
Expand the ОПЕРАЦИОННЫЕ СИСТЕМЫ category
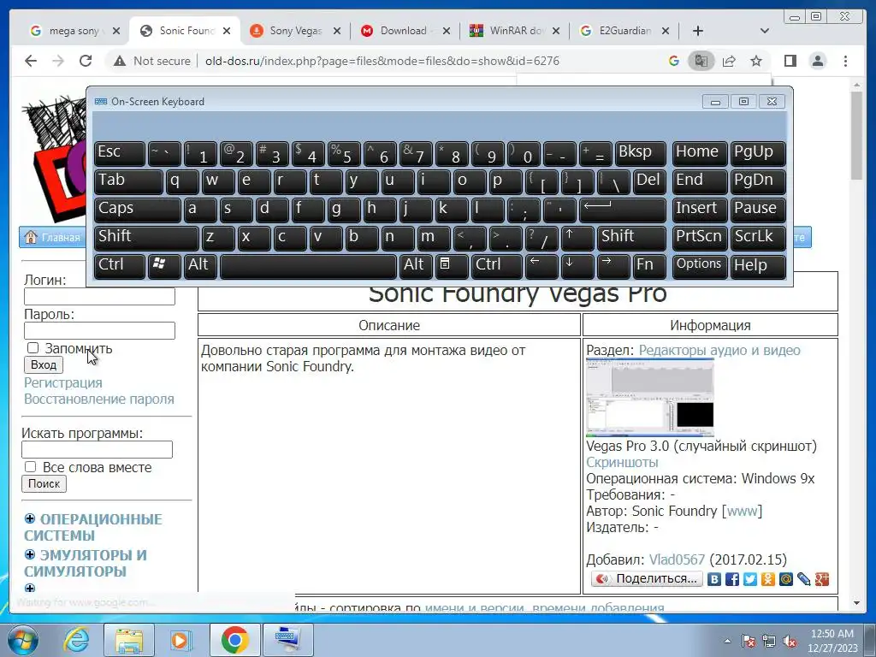[x=30, y=518]
